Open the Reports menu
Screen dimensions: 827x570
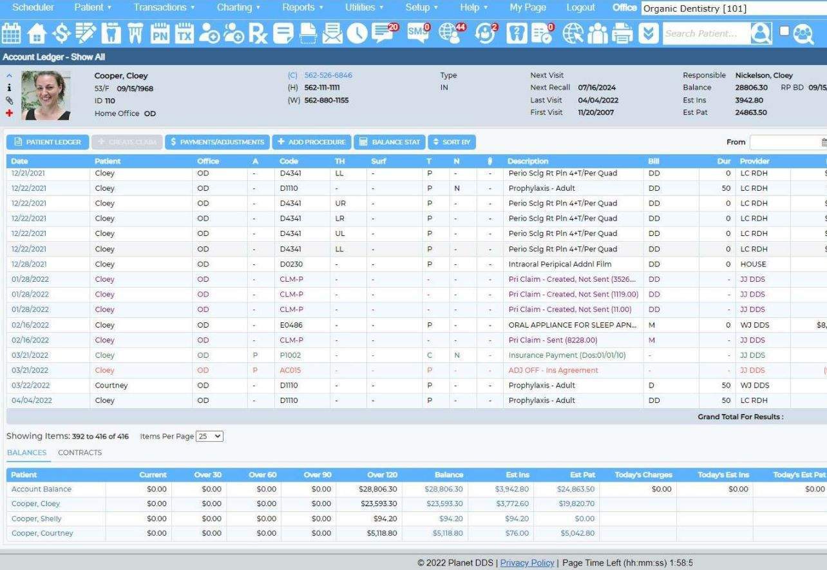(302, 8)
